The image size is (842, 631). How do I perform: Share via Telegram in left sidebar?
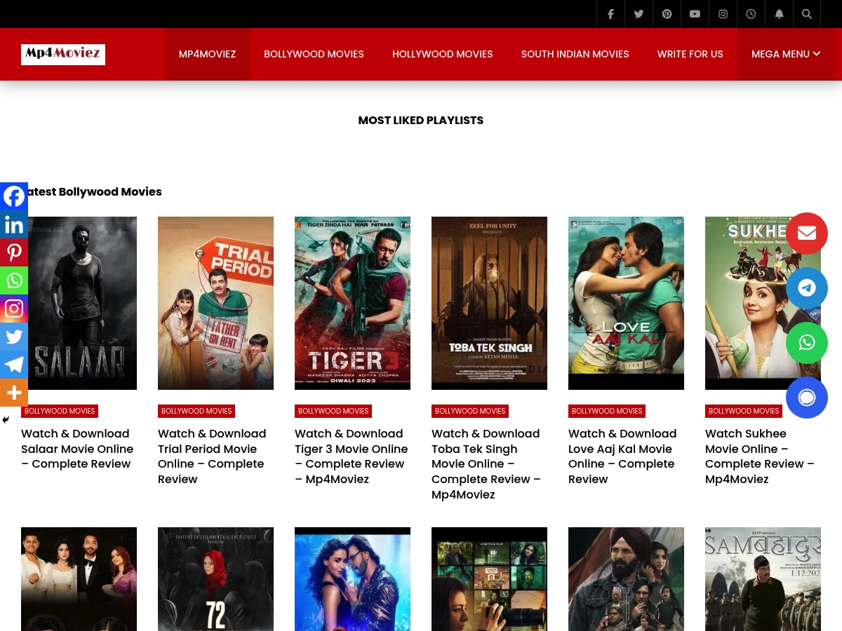click(x=14, y=365)
